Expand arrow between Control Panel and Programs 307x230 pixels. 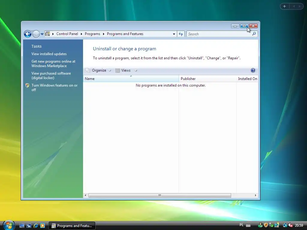click(82, 34)
